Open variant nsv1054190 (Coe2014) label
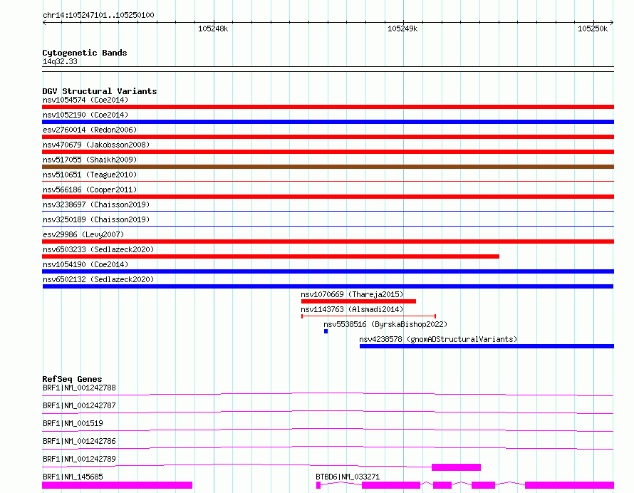 point(85,264)
